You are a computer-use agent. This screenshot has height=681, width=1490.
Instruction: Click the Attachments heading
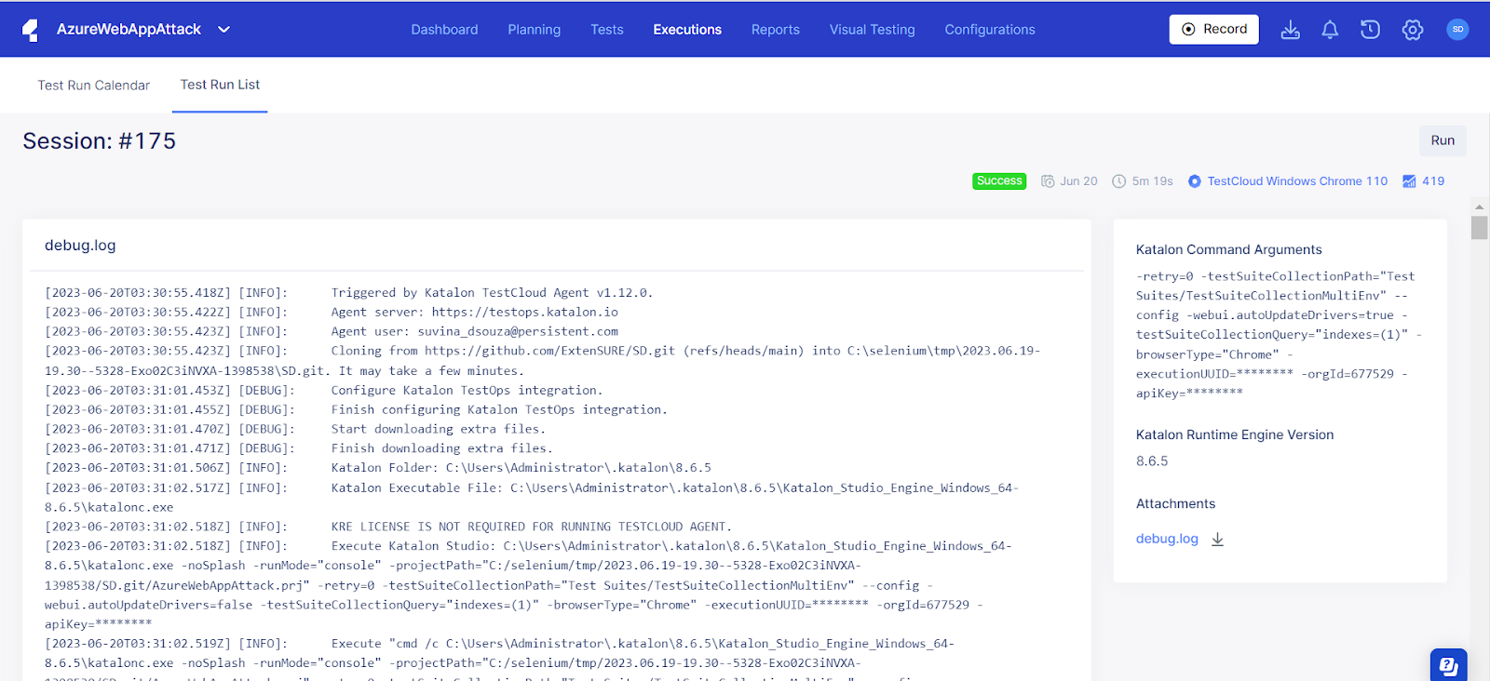[1175, 503]
